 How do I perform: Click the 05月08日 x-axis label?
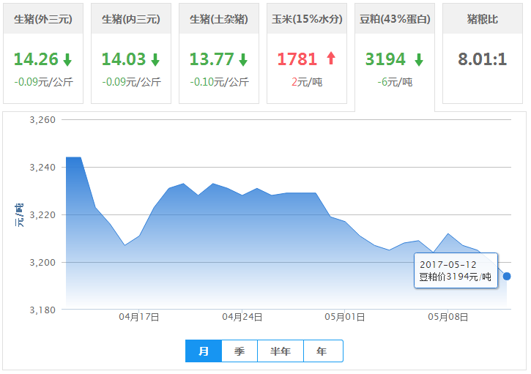[448, 317]
